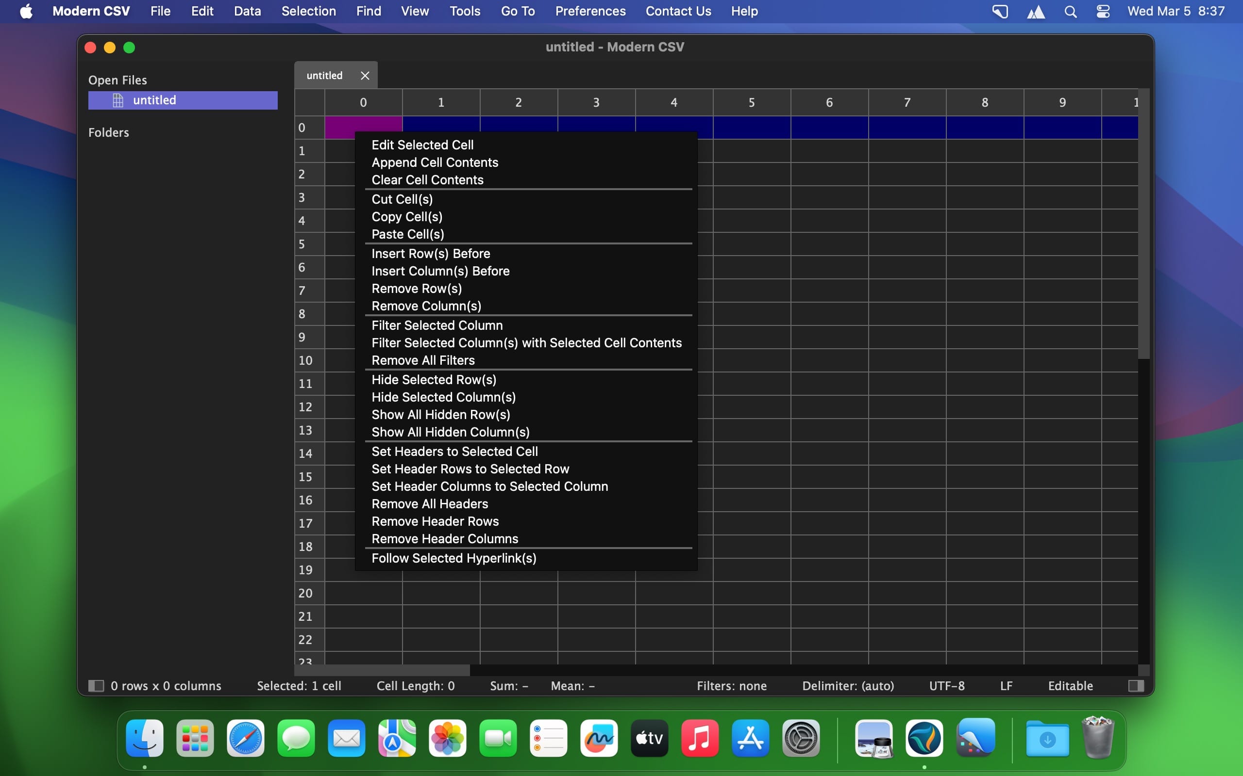Open System Settings from the dock
Viewport: 1243px width, 776px height.
(x=801, y=739)
